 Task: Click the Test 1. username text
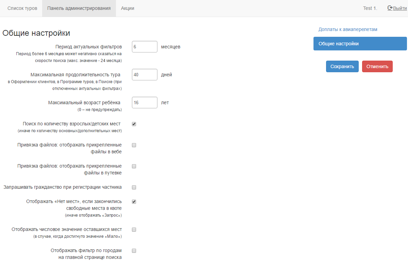[x=370, y=8]
